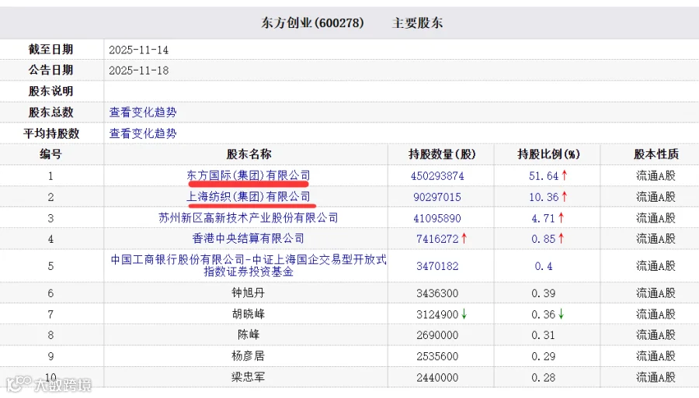Viewport: 699px width, 398px height.
Task: Click 查看变化趋势 next to 平均持股数
Action: [143, 133]
